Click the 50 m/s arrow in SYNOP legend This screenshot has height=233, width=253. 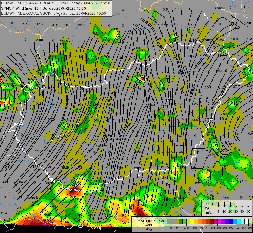(242, 205)
